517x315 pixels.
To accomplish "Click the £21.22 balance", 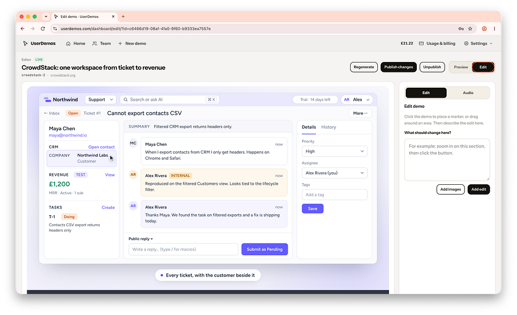I will click(x=407, y=44).
